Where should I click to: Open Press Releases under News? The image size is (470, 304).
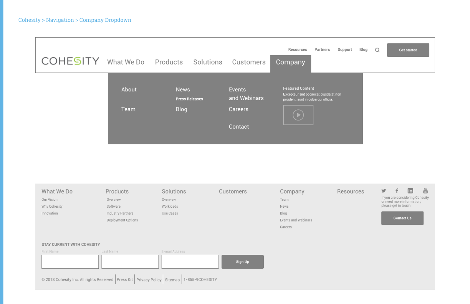pos(189,99)
